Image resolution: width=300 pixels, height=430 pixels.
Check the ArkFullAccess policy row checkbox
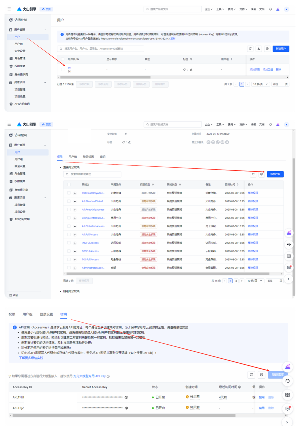click(69, 234)
